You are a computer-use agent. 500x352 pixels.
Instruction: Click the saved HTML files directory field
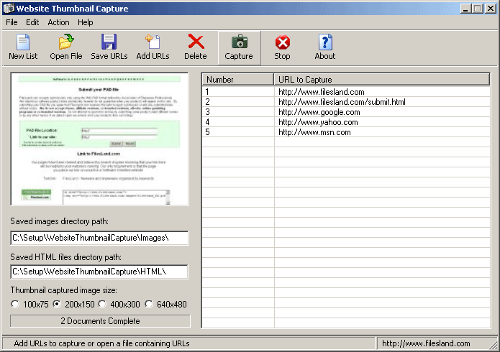99,272
